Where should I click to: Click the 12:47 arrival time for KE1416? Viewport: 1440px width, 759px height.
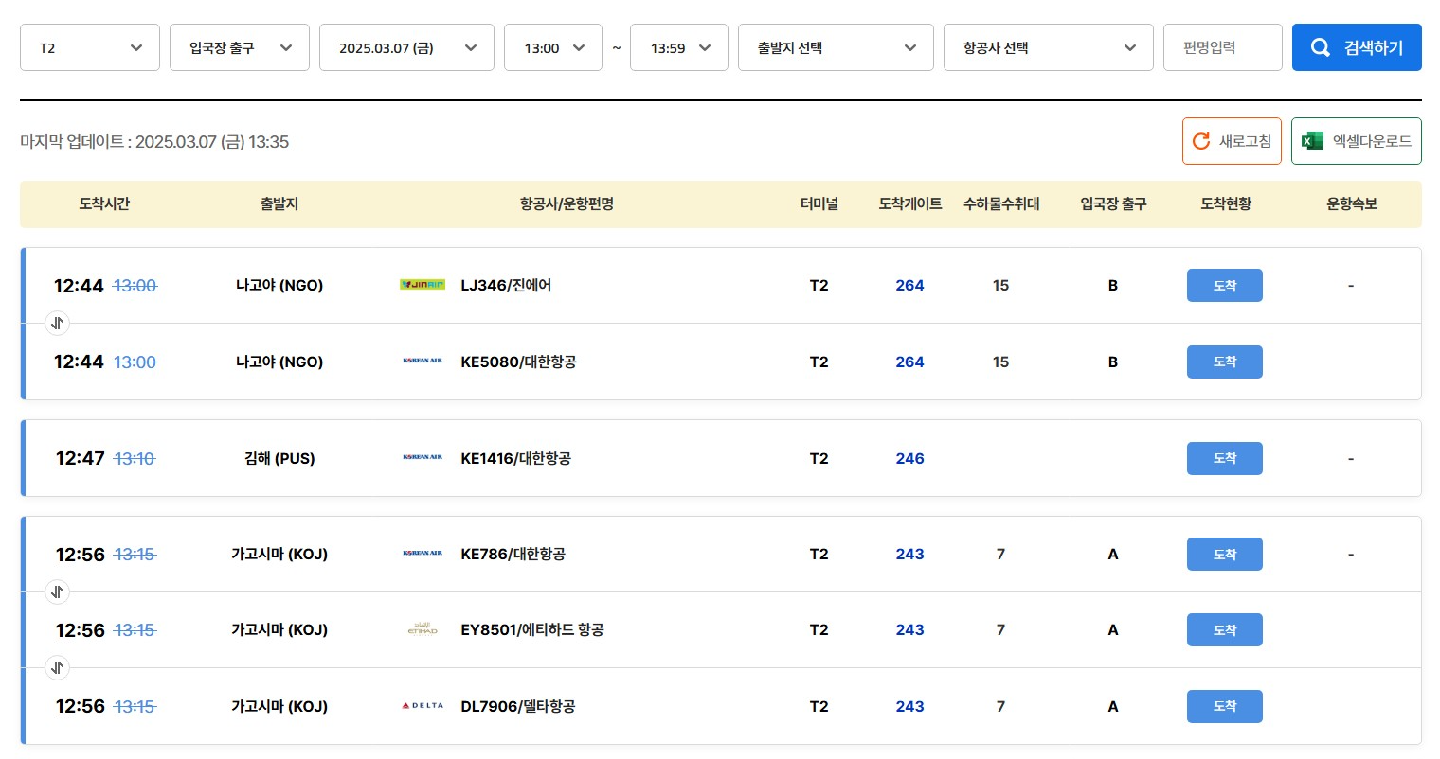81,458
